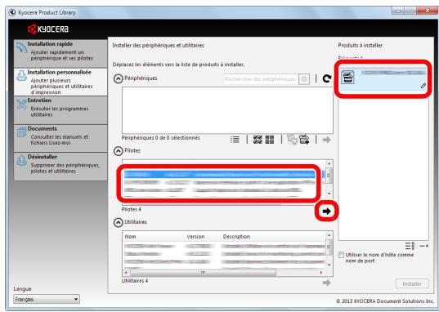Open the Documents section

60,138
